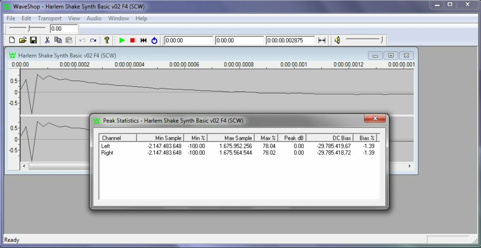Click the 0:00:00.002875 time field
Viewport: 481px width, 248px height.
pos(290,40)
